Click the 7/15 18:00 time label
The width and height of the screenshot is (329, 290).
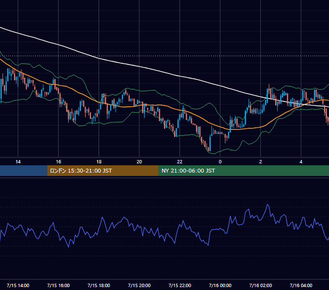[99, 285]
